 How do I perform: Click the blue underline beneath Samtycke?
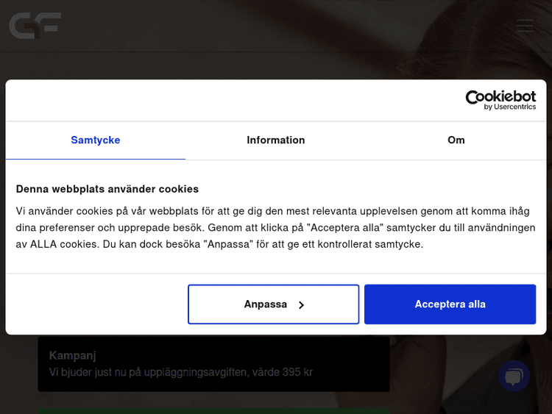point(96,159)
